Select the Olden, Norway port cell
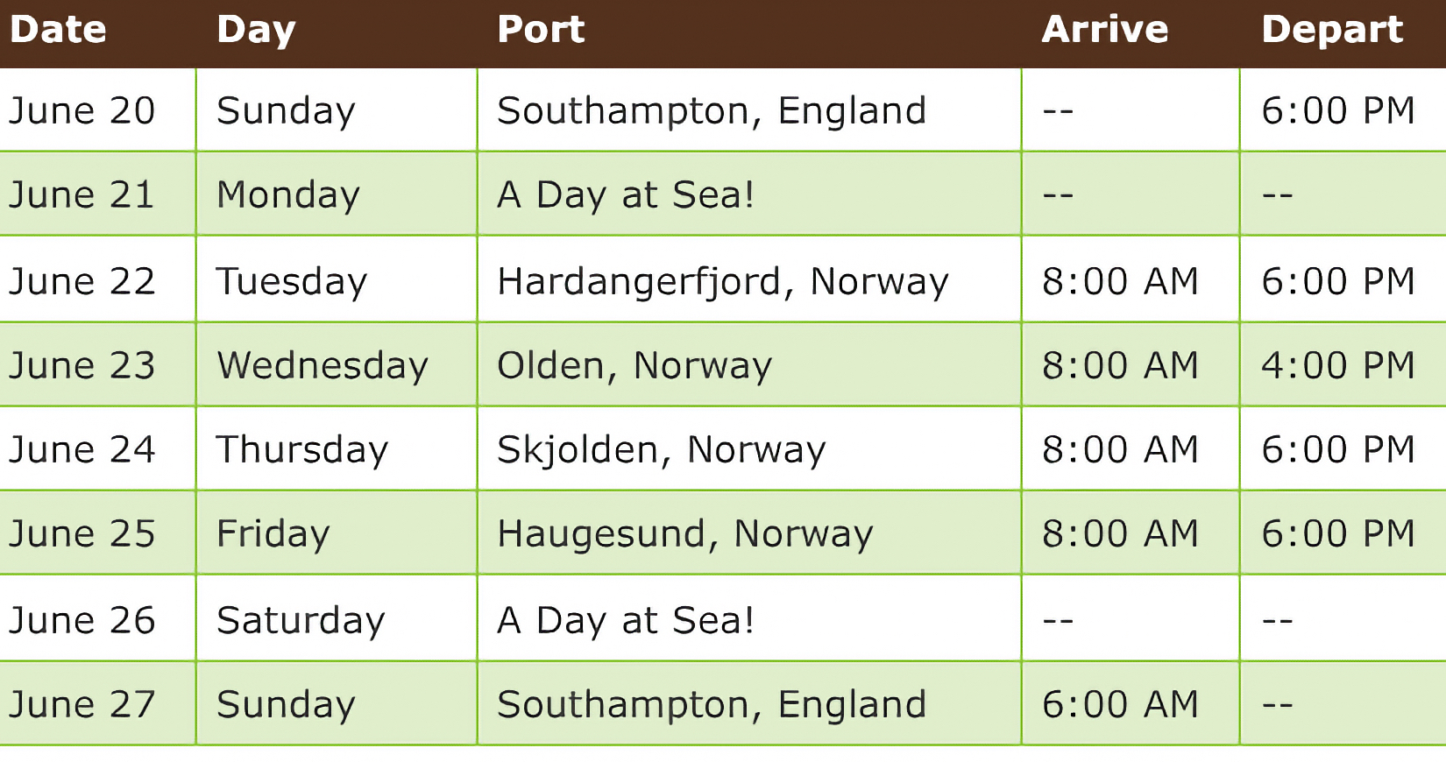1446x762 pixels. [634, 365]
